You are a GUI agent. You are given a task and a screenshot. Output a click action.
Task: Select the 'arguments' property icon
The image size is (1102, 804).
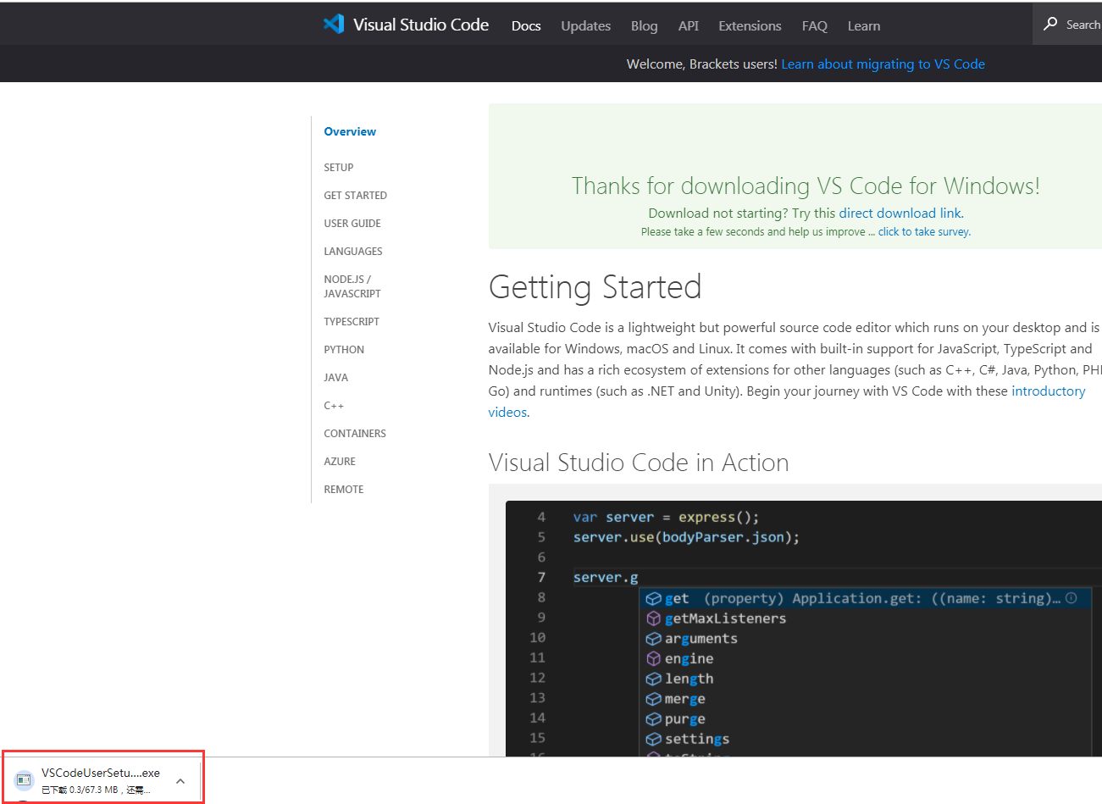[653, 639]
